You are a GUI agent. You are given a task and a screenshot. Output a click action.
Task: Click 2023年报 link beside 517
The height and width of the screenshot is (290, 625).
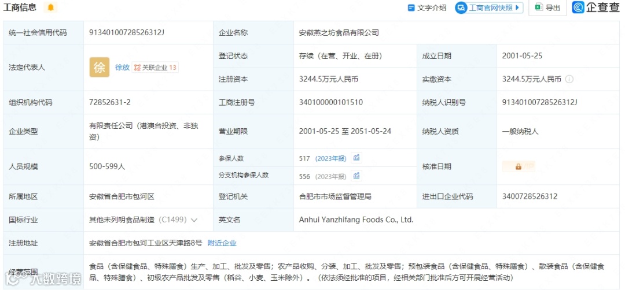click(x=331, y=158)
